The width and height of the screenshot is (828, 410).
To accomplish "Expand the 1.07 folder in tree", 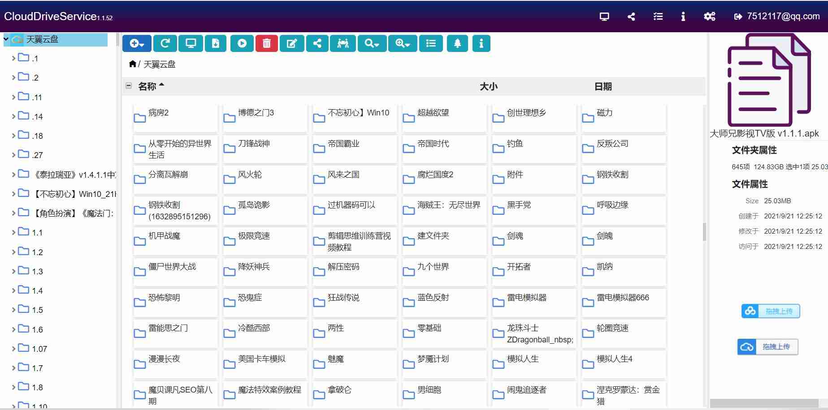I will (x=13, y=349).
